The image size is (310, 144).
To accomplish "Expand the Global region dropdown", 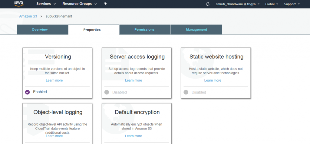I will pos(272,4).
